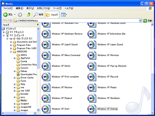
Task: Open the お気に入り(A) menu
Action: tap(43, 8)
